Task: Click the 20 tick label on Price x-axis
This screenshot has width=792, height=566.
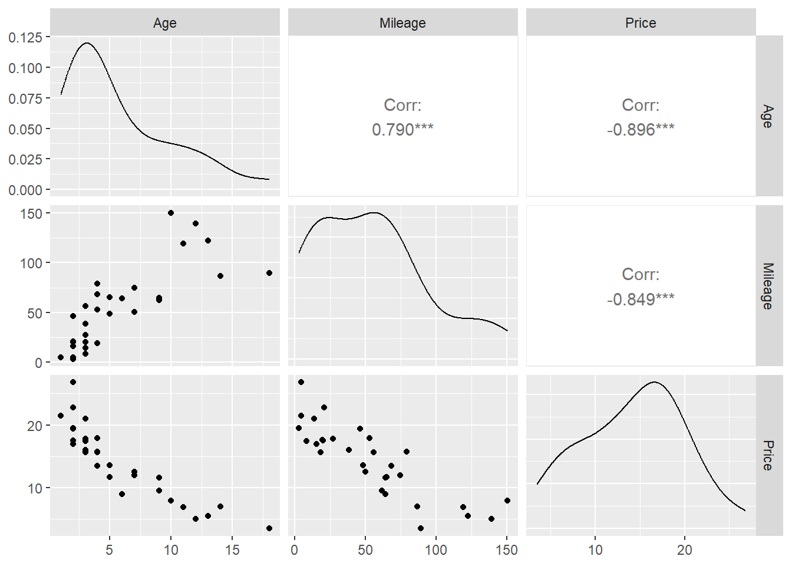Action: (685, 550)
